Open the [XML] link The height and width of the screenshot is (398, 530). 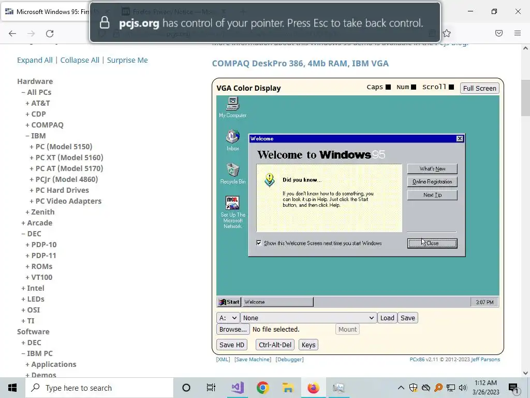tap(223, 360)
